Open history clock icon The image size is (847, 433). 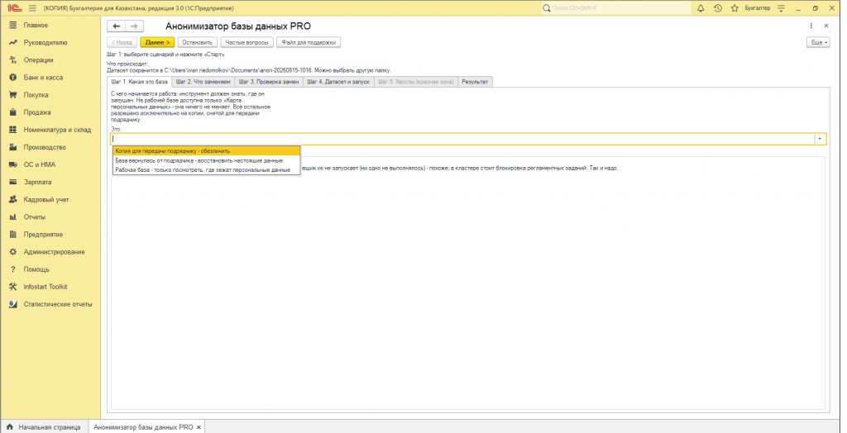coord(717,8)
